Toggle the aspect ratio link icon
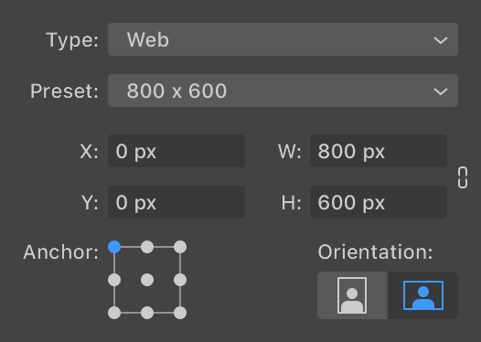Viewport: 481px width, 342px height. pyautogui.click(x=463, y=177)
